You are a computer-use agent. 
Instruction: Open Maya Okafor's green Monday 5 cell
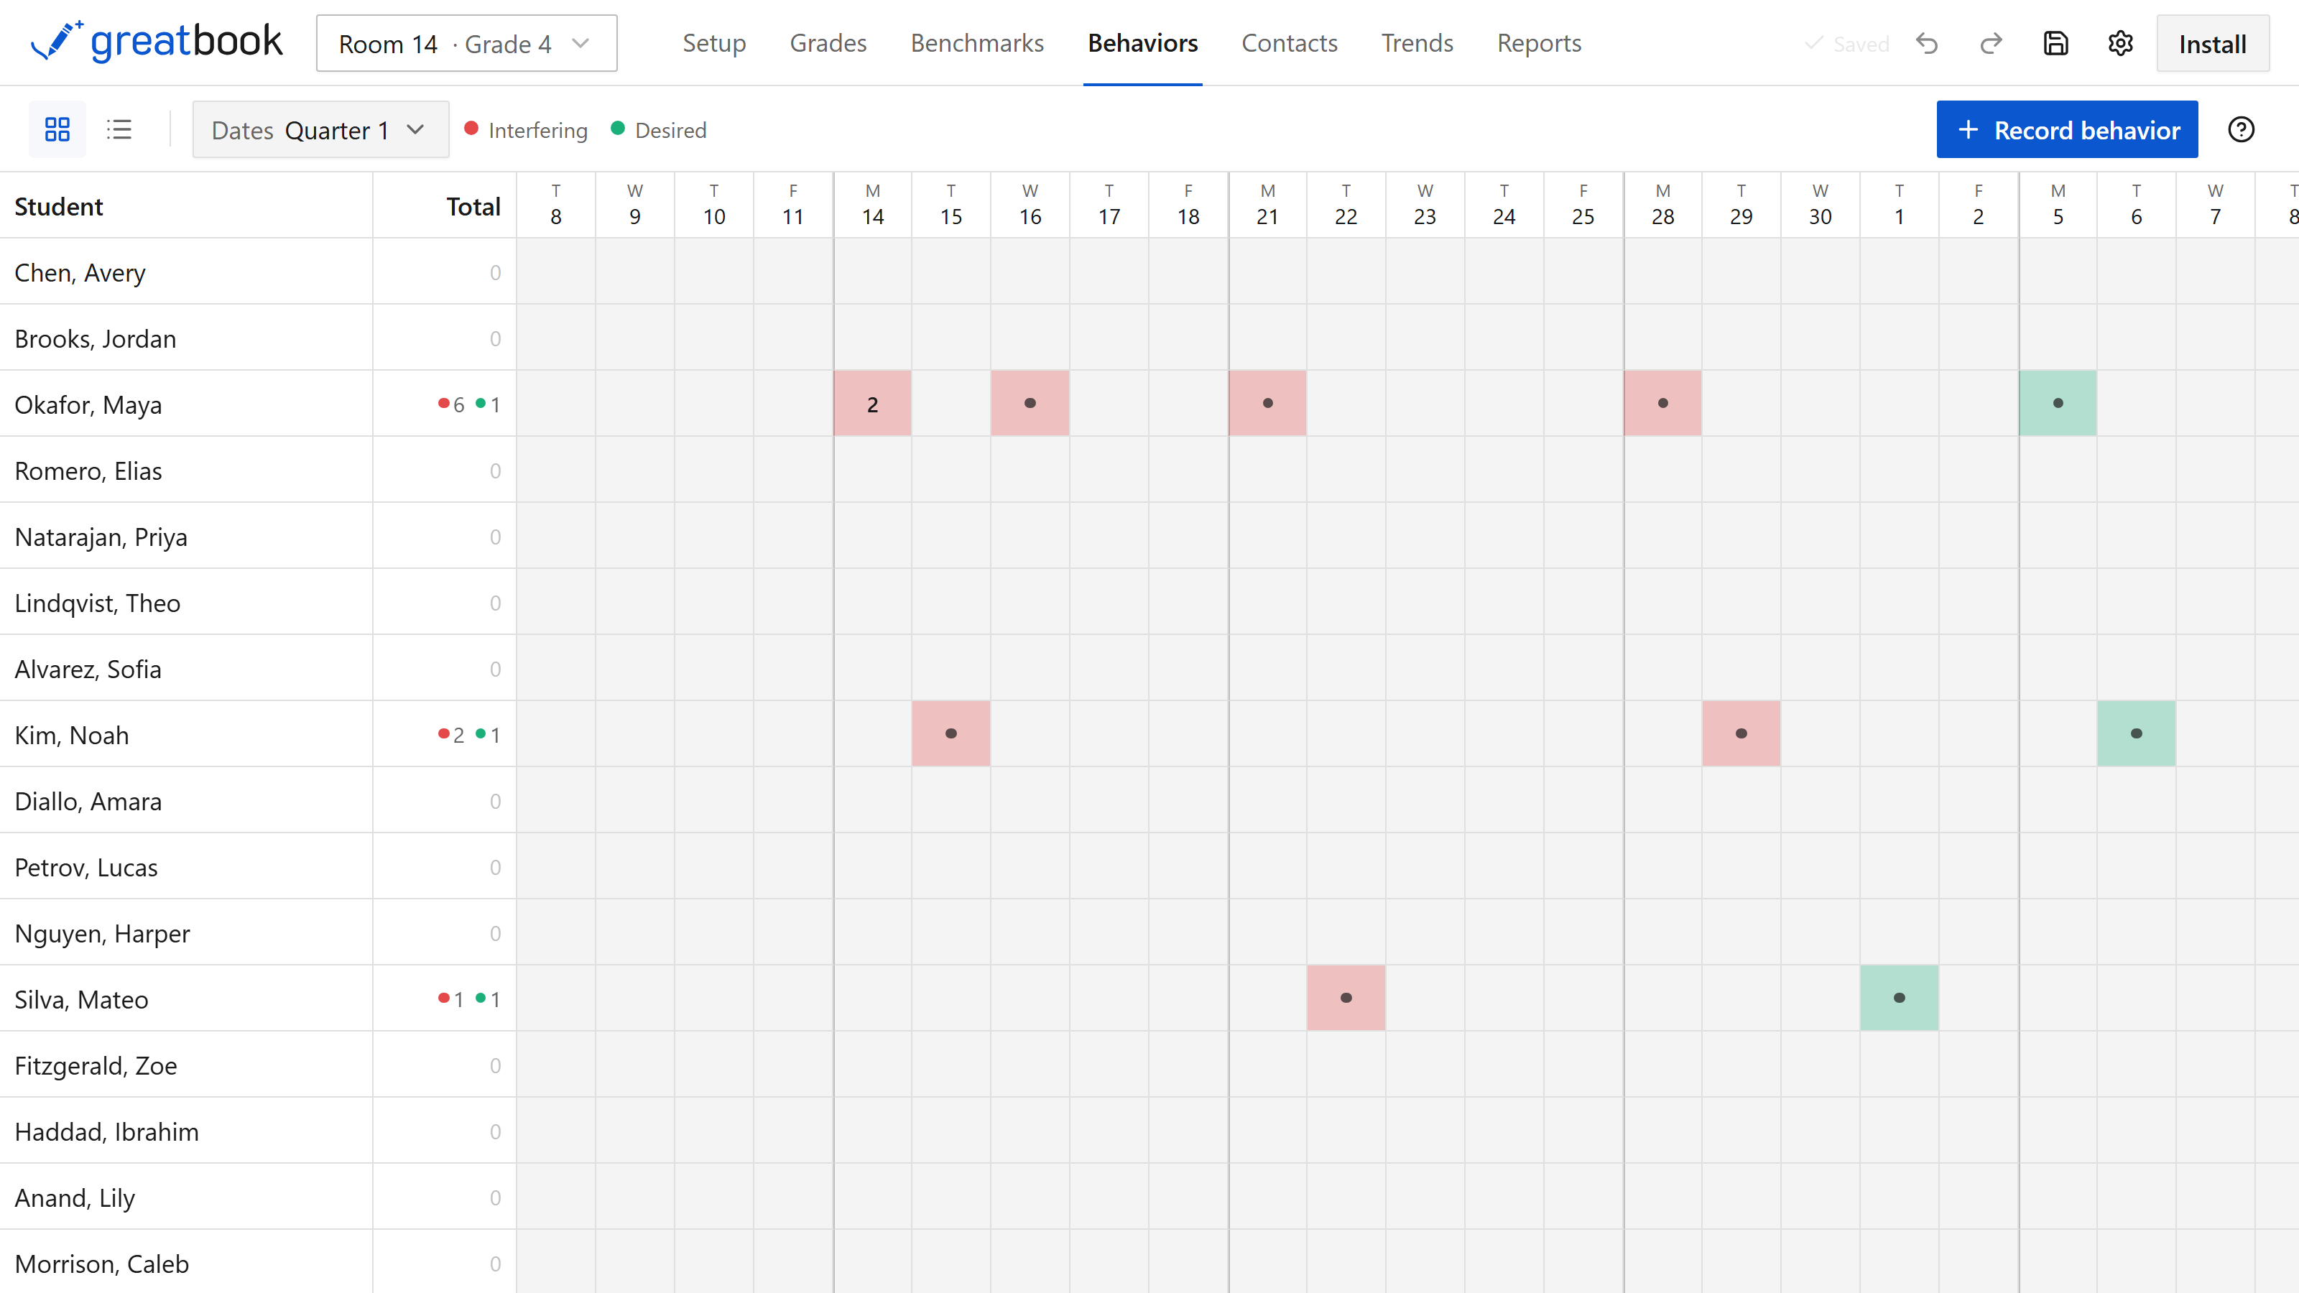click(2057, 403)
